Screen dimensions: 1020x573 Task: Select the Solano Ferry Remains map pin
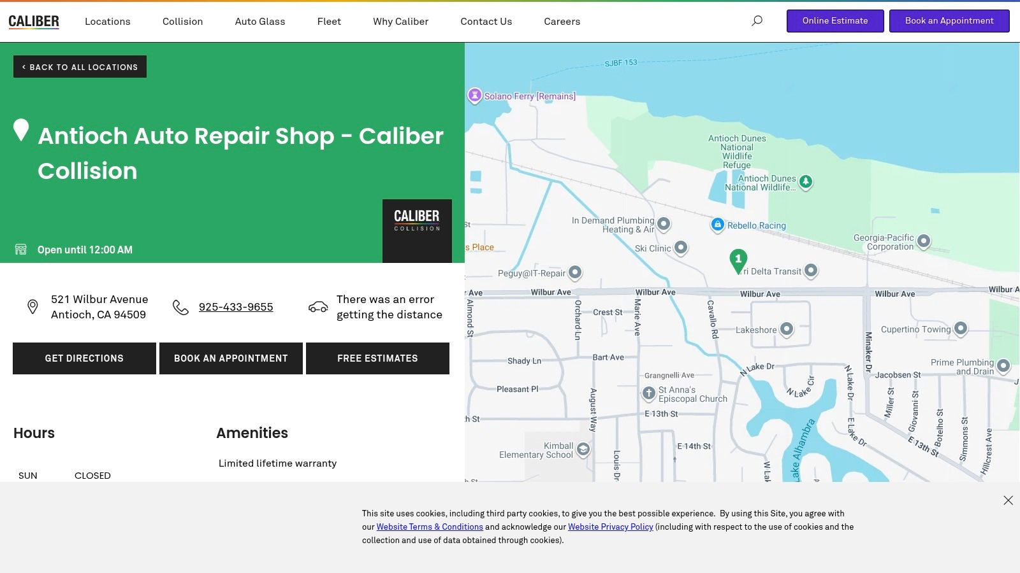[474, 95]
